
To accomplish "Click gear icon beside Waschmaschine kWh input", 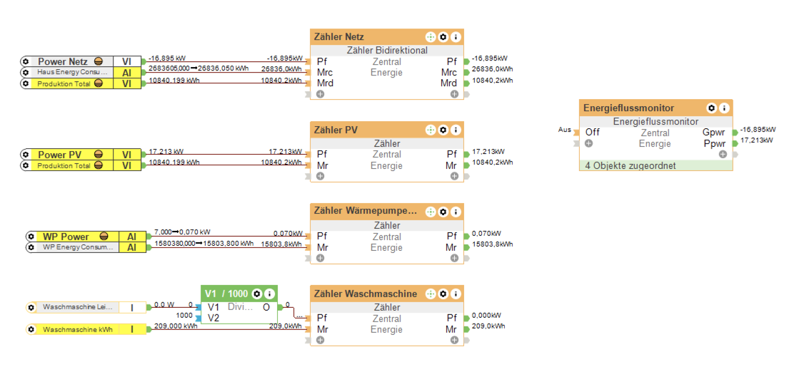I will click(31, 329).
